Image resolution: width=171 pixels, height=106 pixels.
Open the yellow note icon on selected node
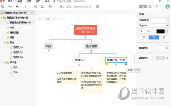click(106, 64)
